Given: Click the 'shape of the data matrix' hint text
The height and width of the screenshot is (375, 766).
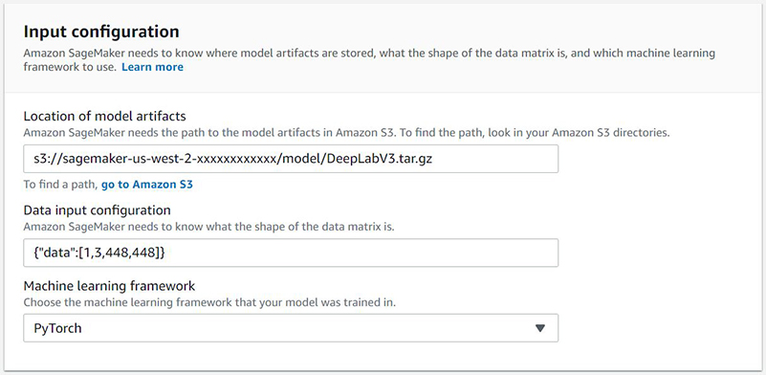Looking at the screenshot, I should pos(319,227).
